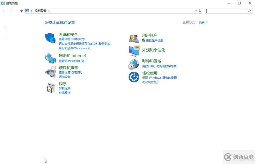
Task: Click the 卸载程序 link
Action: 65,88
